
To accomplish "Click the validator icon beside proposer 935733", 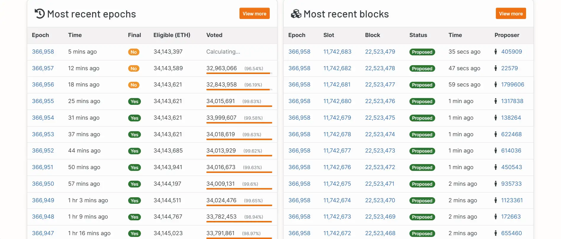I will tap(496, 184).
